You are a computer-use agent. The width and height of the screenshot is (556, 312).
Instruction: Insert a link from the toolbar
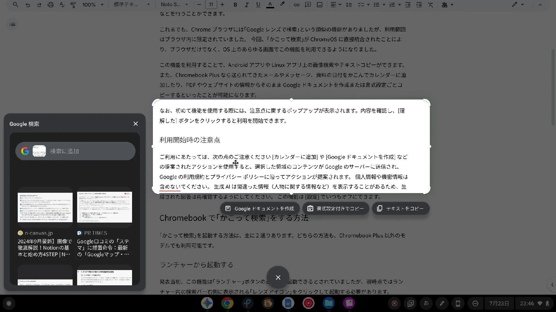coord(296,5)
